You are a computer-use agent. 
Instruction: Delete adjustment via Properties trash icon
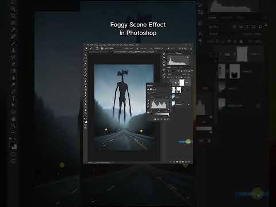(168, 119)
